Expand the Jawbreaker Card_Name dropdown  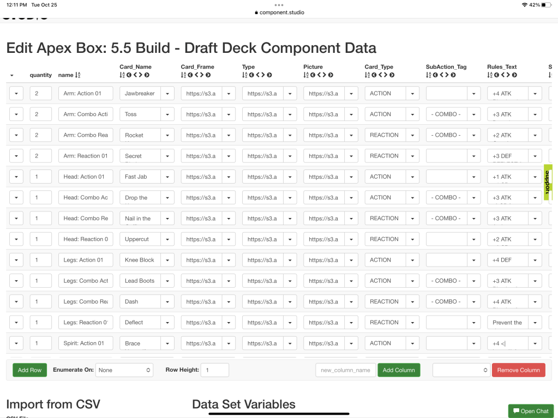point(167,94)
